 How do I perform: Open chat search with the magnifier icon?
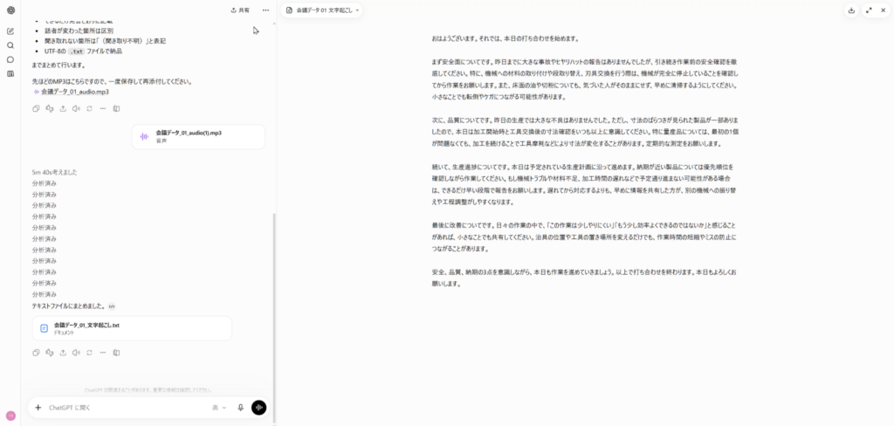(x=10, y=45)
